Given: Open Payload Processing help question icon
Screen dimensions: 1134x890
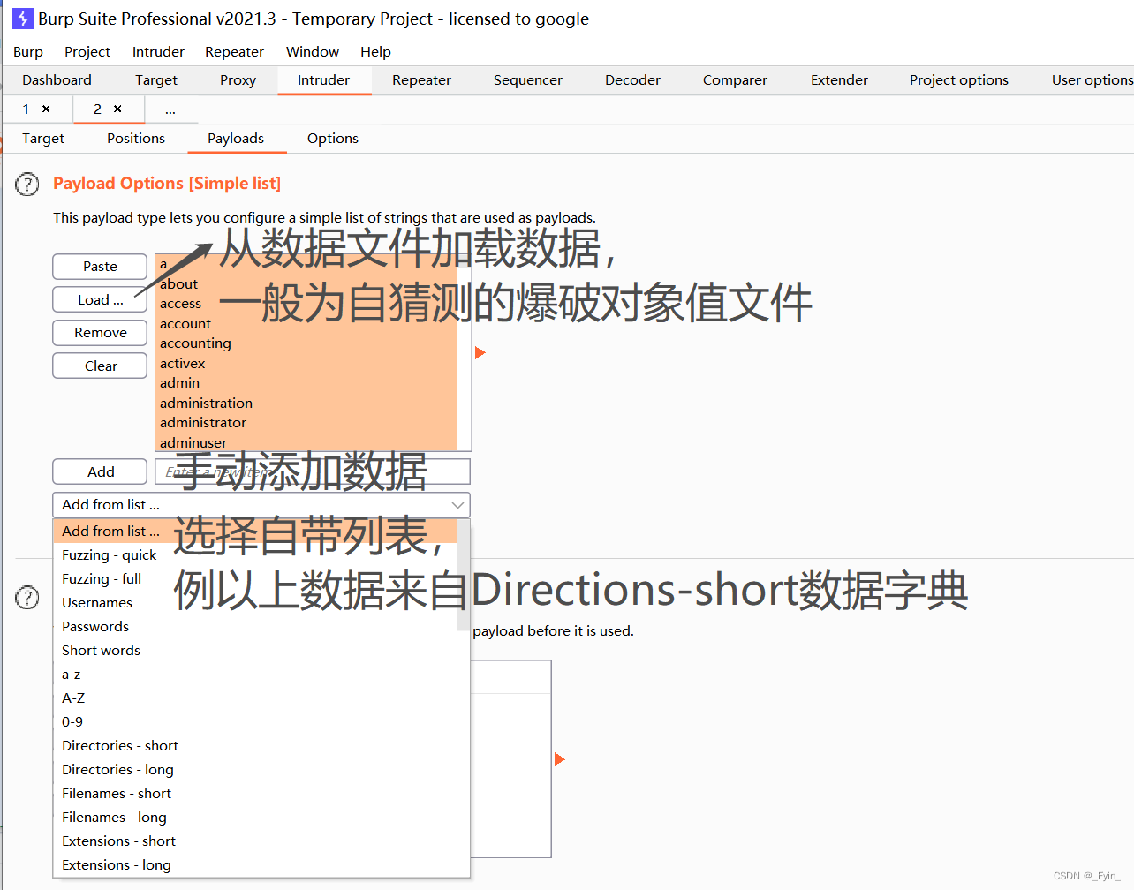Looking at the screenshot, I should tap(27, 598).
